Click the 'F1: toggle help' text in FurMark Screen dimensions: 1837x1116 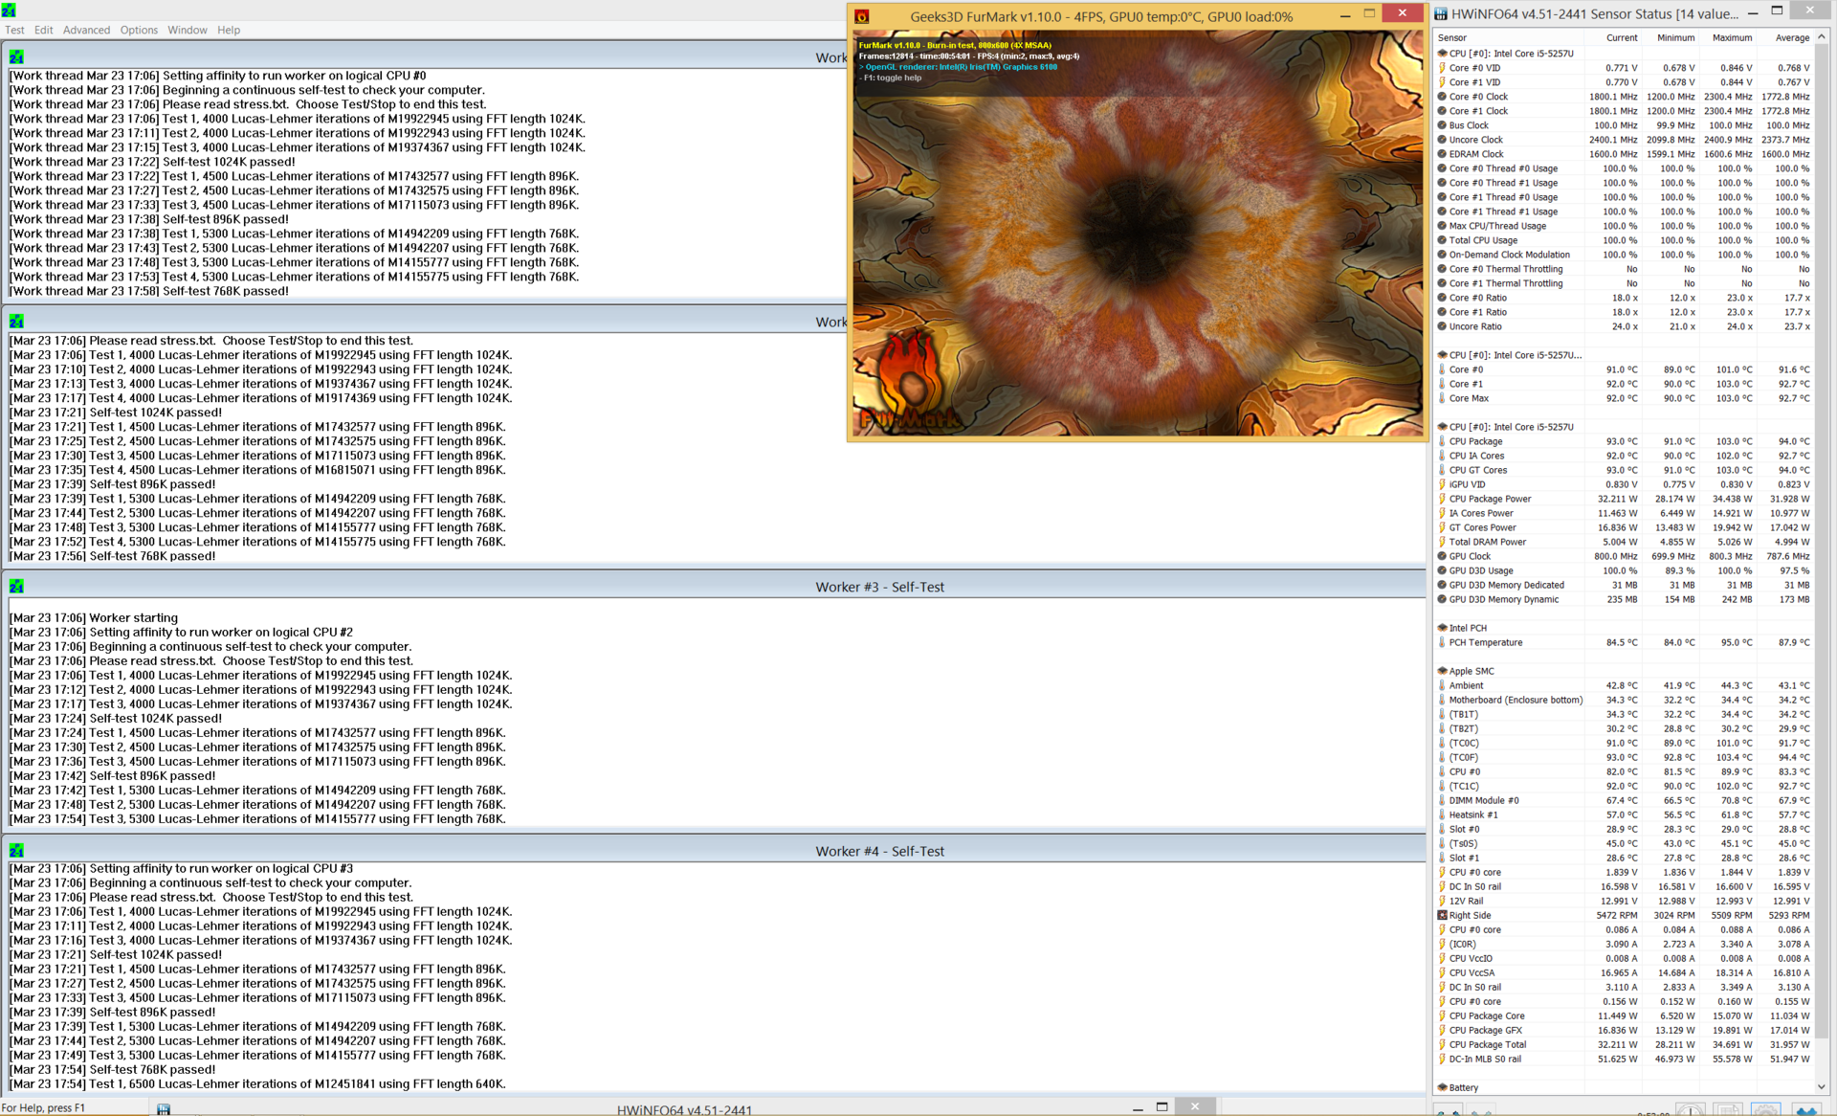[x=890, y=78]
